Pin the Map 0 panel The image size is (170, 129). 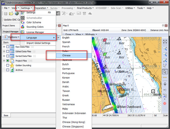pos(163,25)
